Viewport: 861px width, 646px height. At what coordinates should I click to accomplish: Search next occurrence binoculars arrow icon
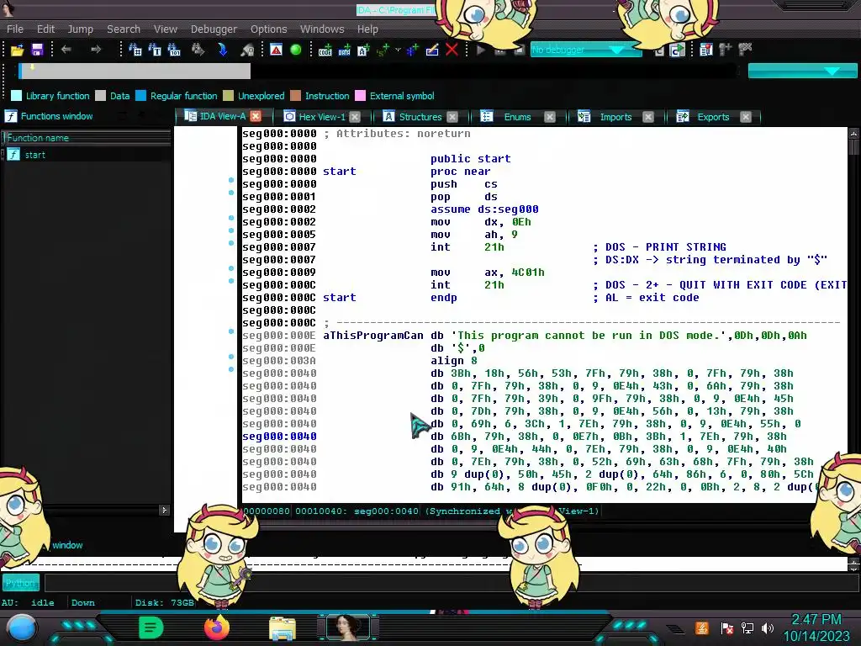point(198,50)
